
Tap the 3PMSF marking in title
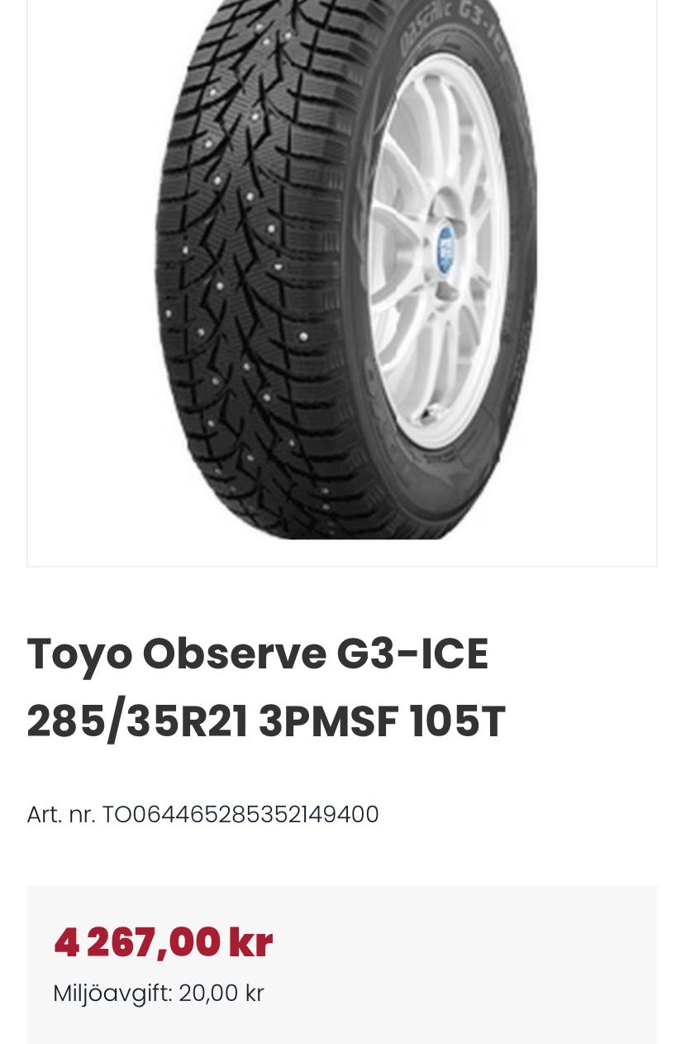point(329,721)
